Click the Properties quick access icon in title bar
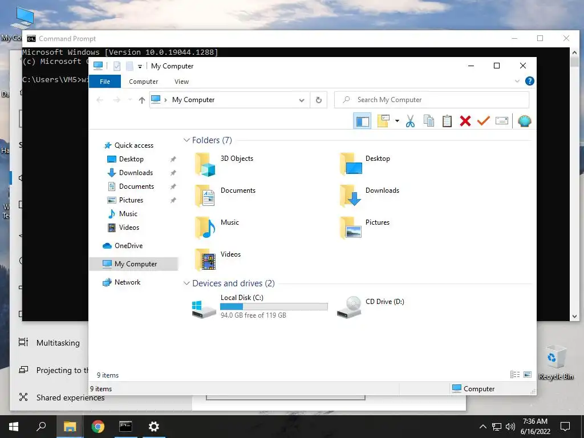Image resolution: width=584 pixels, height=438 pixels. 117,66
